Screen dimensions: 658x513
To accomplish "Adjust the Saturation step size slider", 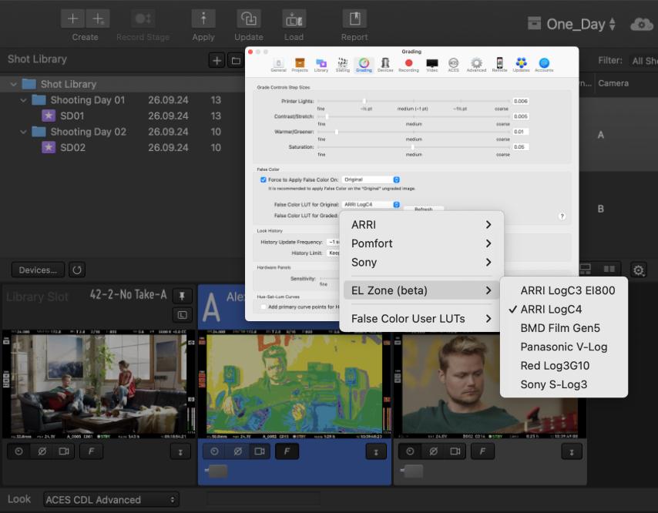I will [x=412, y=147].
